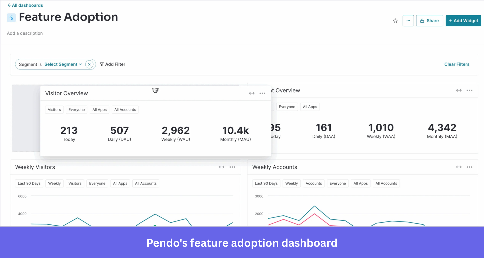Image resolution: width=484 pixels, height=258 pixels.
Task: Click All Apps tag in Account Overview
Action: [x=310, y=107]
